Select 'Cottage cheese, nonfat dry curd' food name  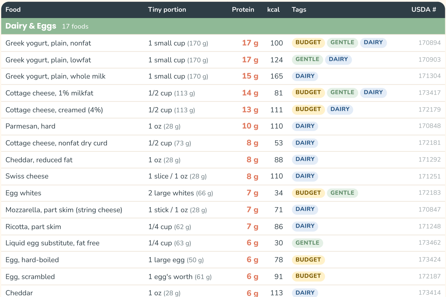[56, 143]
